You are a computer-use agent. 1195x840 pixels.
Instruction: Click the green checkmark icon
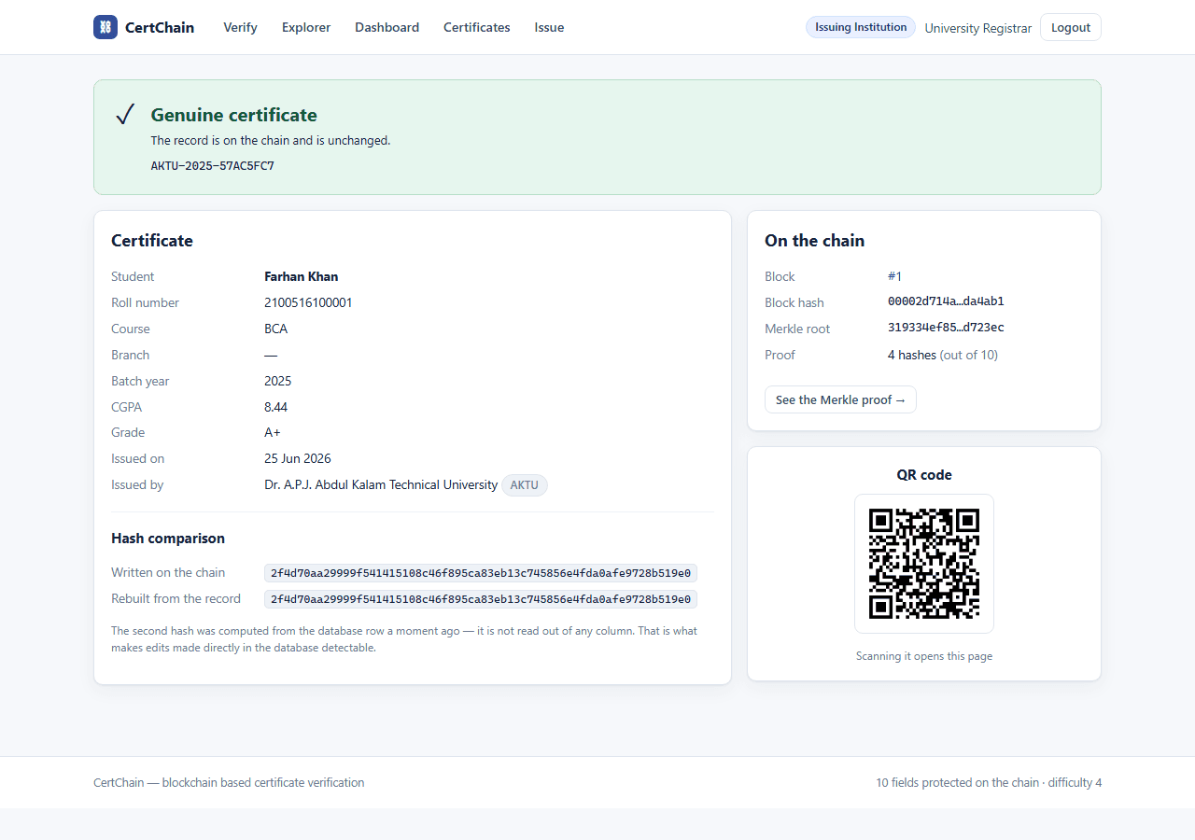[x=126, y=115]
